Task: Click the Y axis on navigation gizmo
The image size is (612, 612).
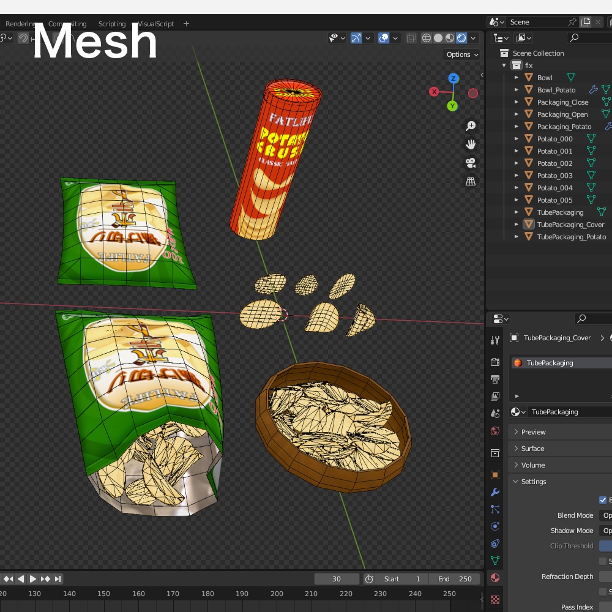Action: click(x=452, y=106)
